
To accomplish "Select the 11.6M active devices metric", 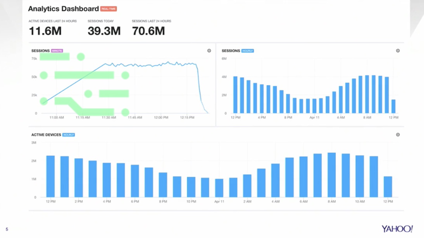I will coord(45,31).
